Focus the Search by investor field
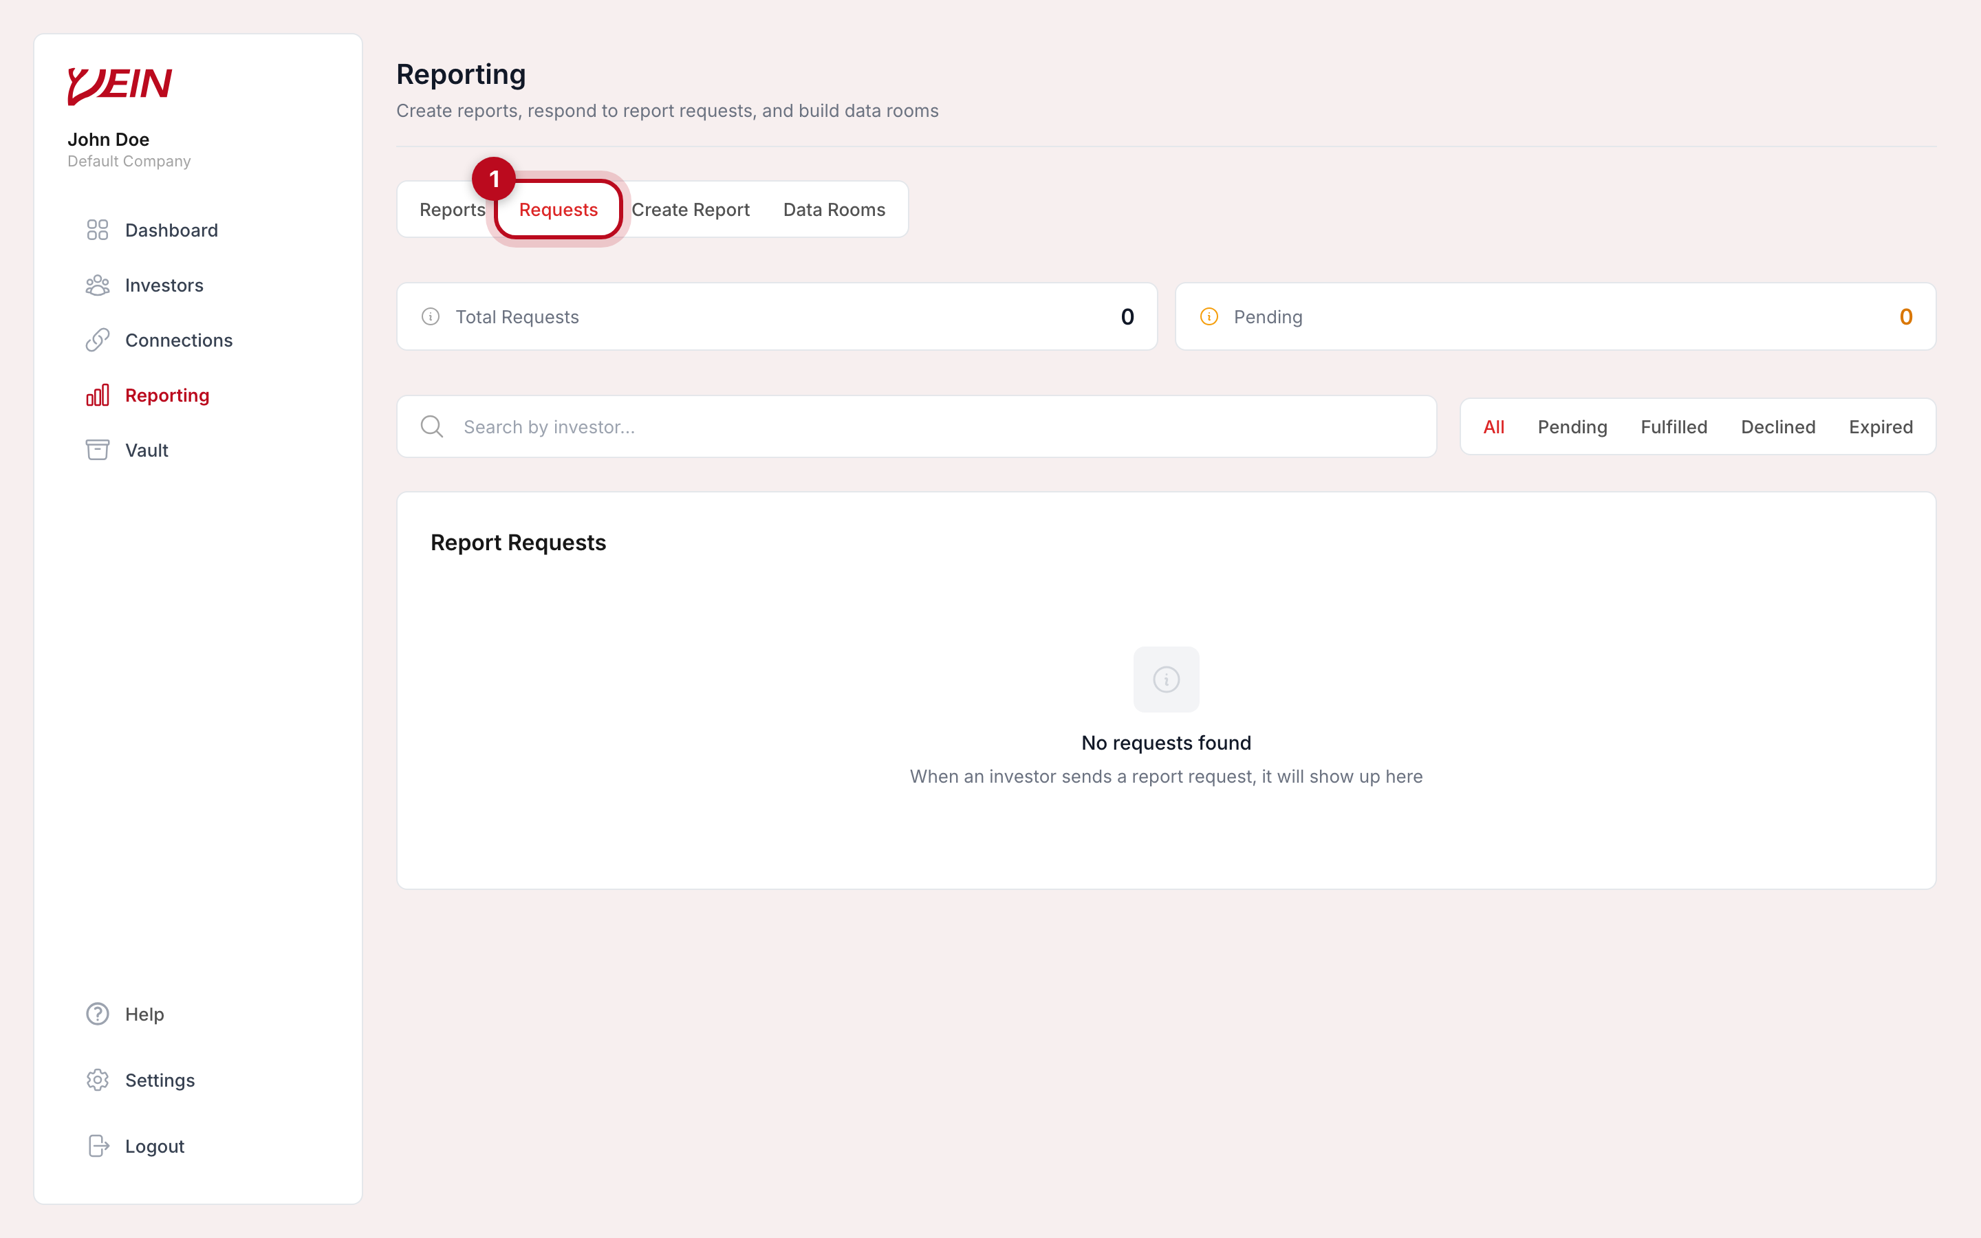The height and width of the screenshot is (1238, 1981). [x=917, y=426]
